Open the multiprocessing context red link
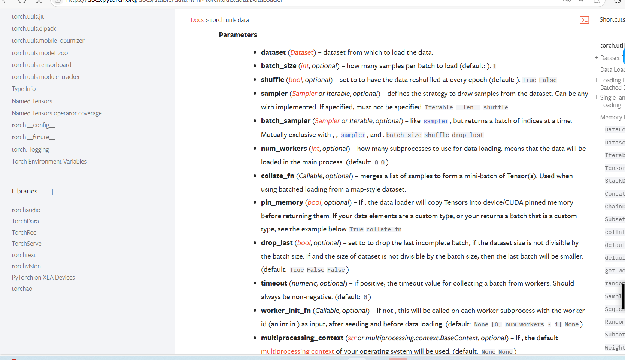 [x=297, y=352]
